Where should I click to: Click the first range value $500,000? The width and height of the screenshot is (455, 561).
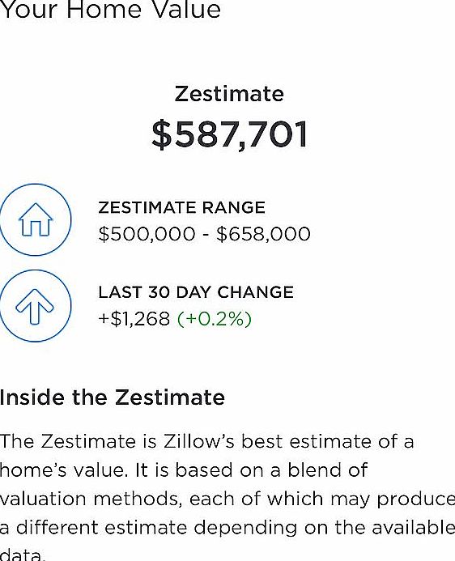147,234
